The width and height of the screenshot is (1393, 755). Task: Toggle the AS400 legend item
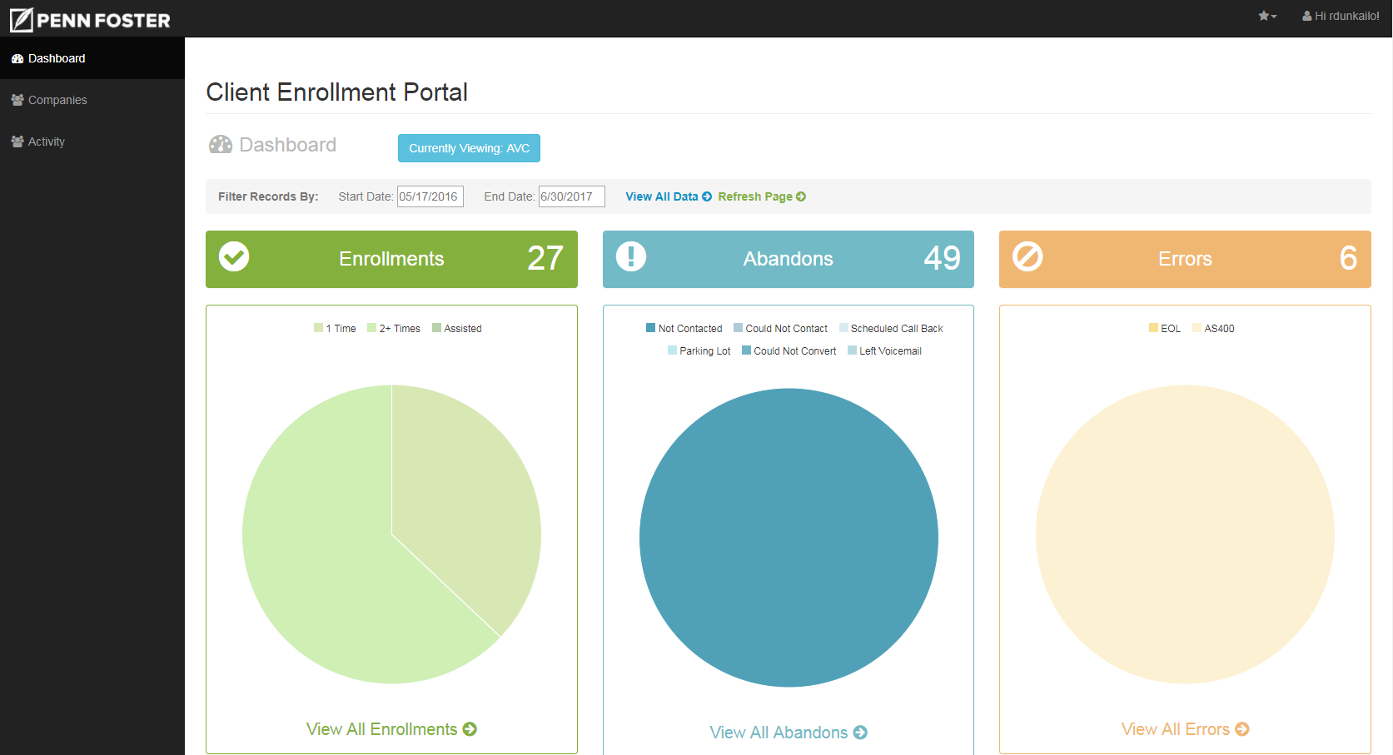pyautogui.click(x=1213, y=328)
